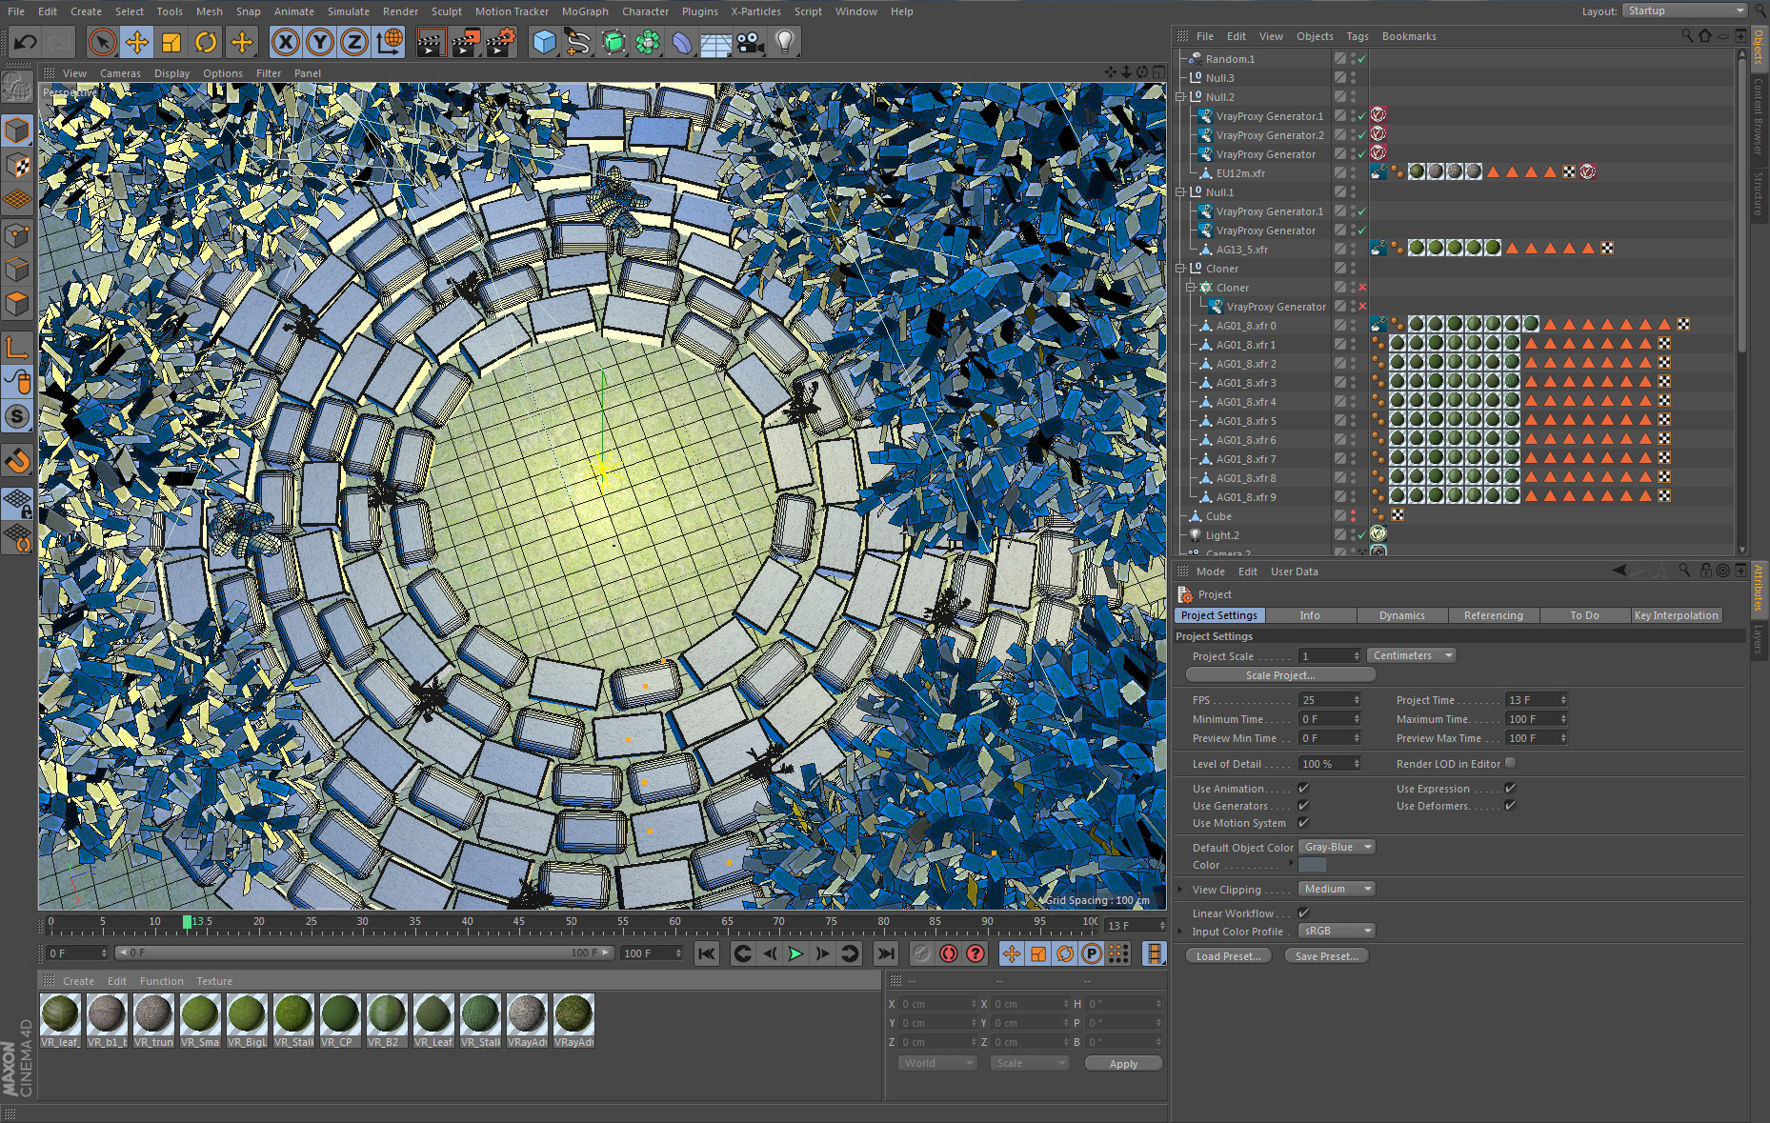Toggle the Linear Workflow checkbox
Screen dimensions: 1770x1123
(1303, 913)
